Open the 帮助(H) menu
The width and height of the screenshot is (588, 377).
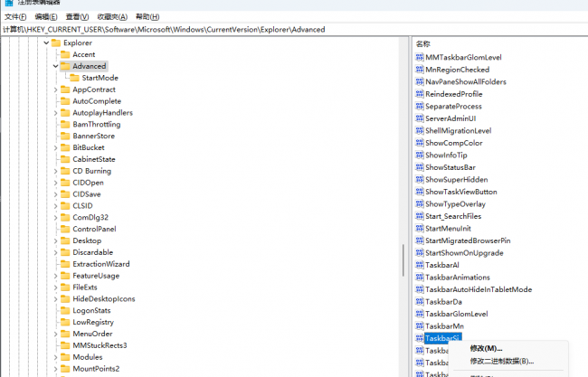click(x=147, y=17)
